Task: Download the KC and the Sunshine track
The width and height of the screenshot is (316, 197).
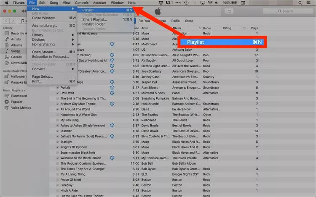Action: coord(112,55)
